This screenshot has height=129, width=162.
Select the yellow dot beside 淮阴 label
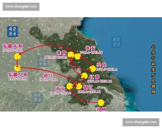point(71,55)
